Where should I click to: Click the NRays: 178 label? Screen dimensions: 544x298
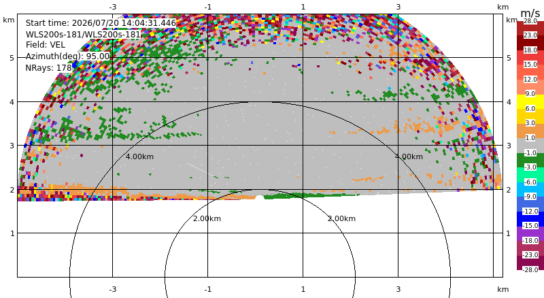48,68
